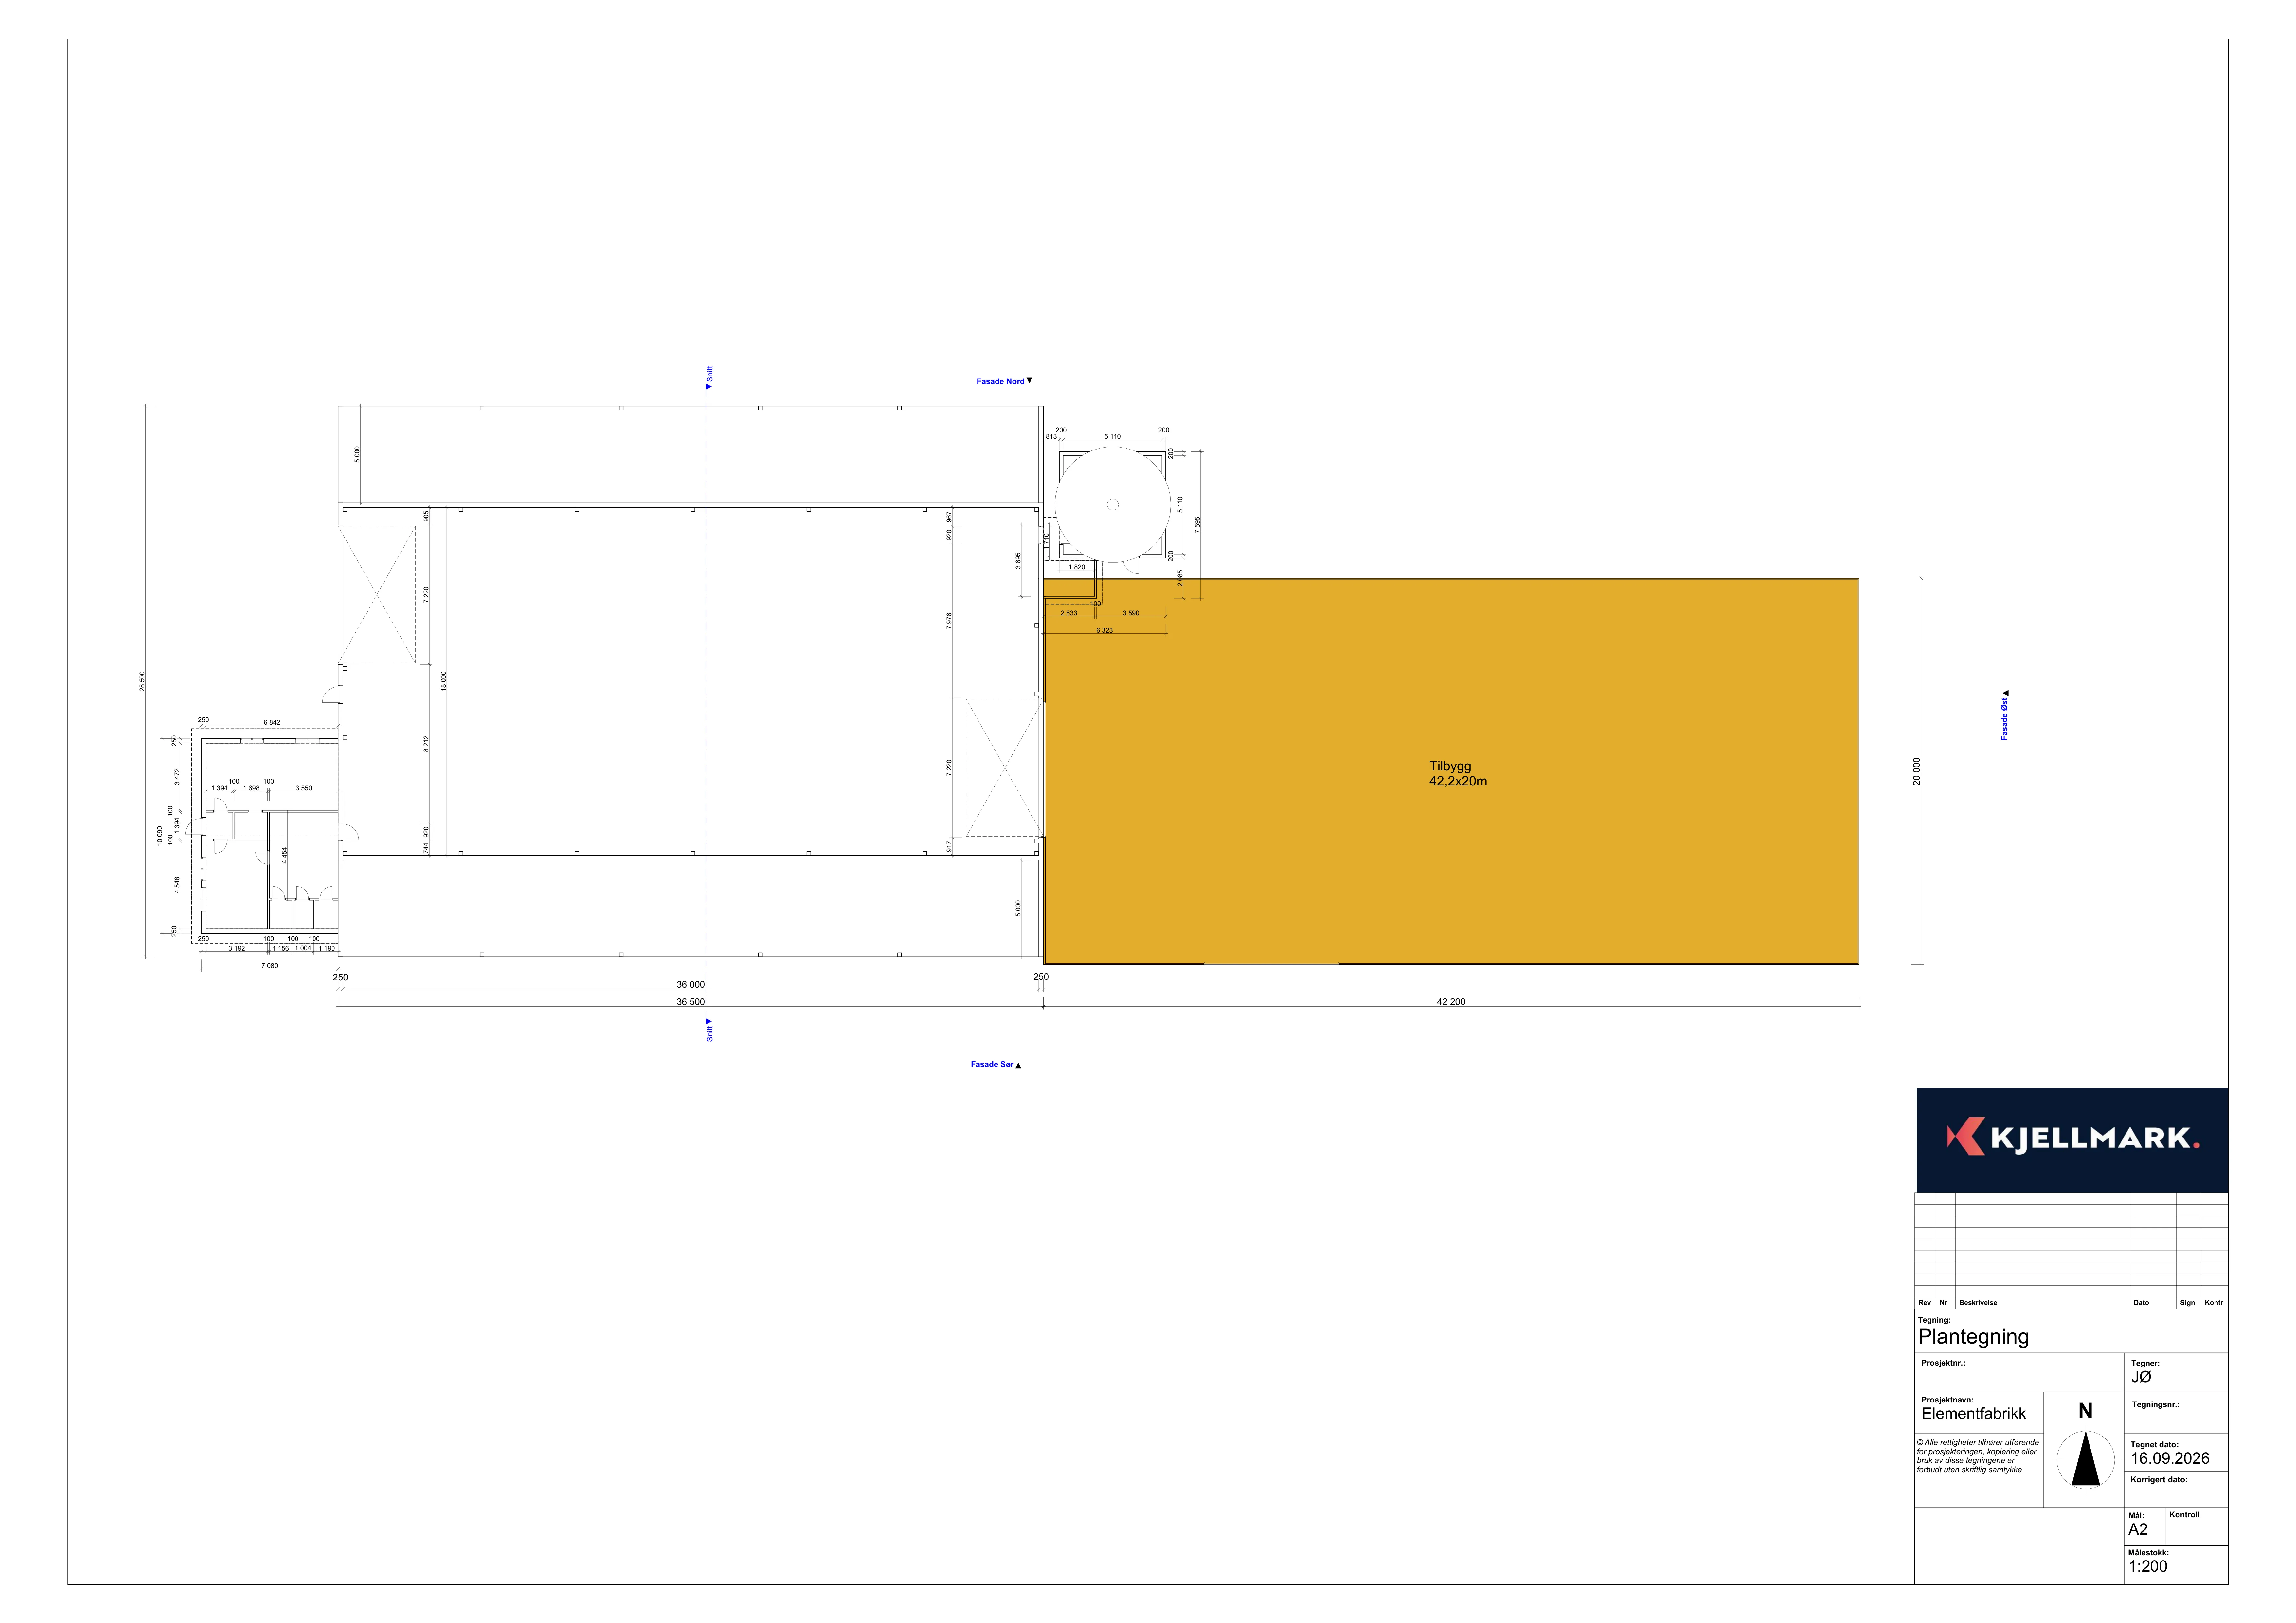Viewport: 2296px width, 1623px height.
Task: Click the 8 212 dimension text
Action: point(426,744)
